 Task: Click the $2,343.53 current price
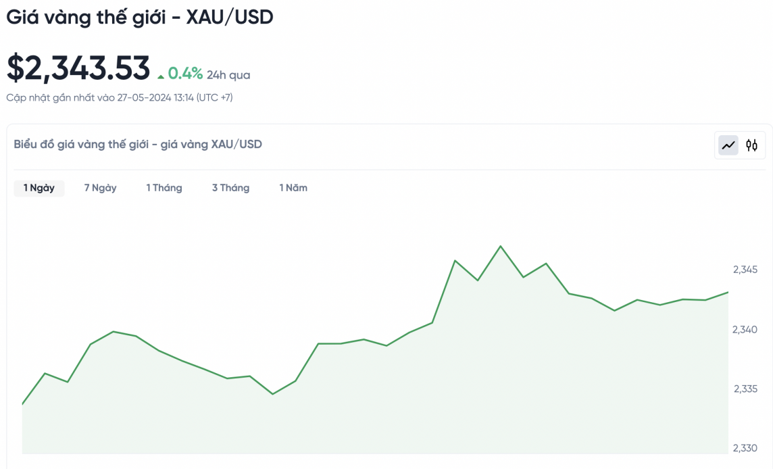tap(78, 68)
